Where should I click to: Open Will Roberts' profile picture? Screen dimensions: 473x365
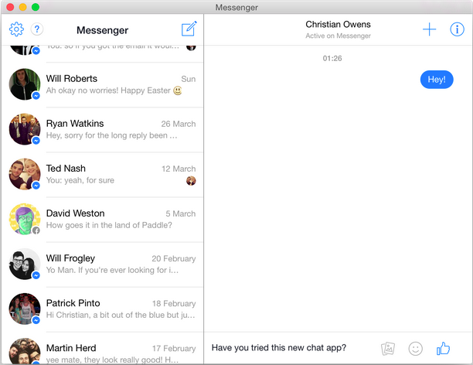coord(25,84)
